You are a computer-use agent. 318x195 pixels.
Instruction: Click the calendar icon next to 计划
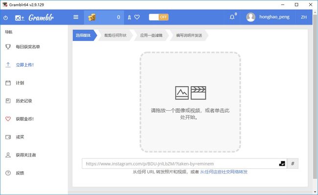click(x=8, y=83)
